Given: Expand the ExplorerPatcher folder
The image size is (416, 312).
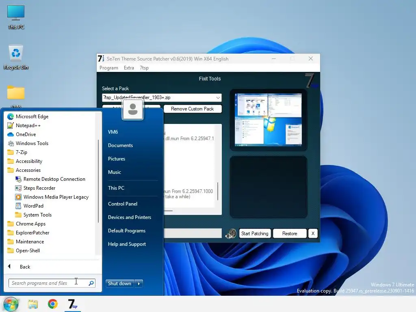Looking at the screenshot, I should tap(32, 233).
